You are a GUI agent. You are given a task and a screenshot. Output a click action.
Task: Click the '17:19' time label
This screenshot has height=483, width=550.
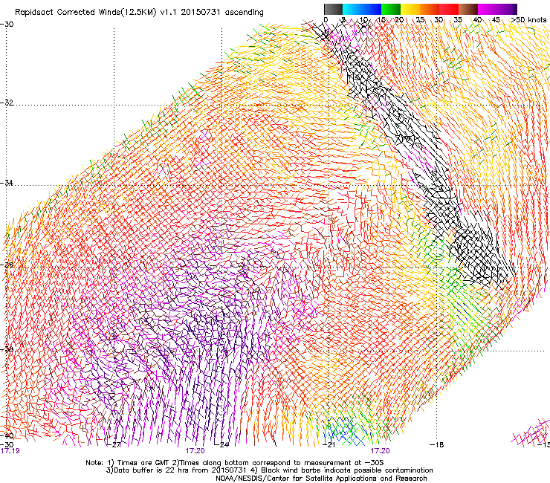(x=10, y=451)
